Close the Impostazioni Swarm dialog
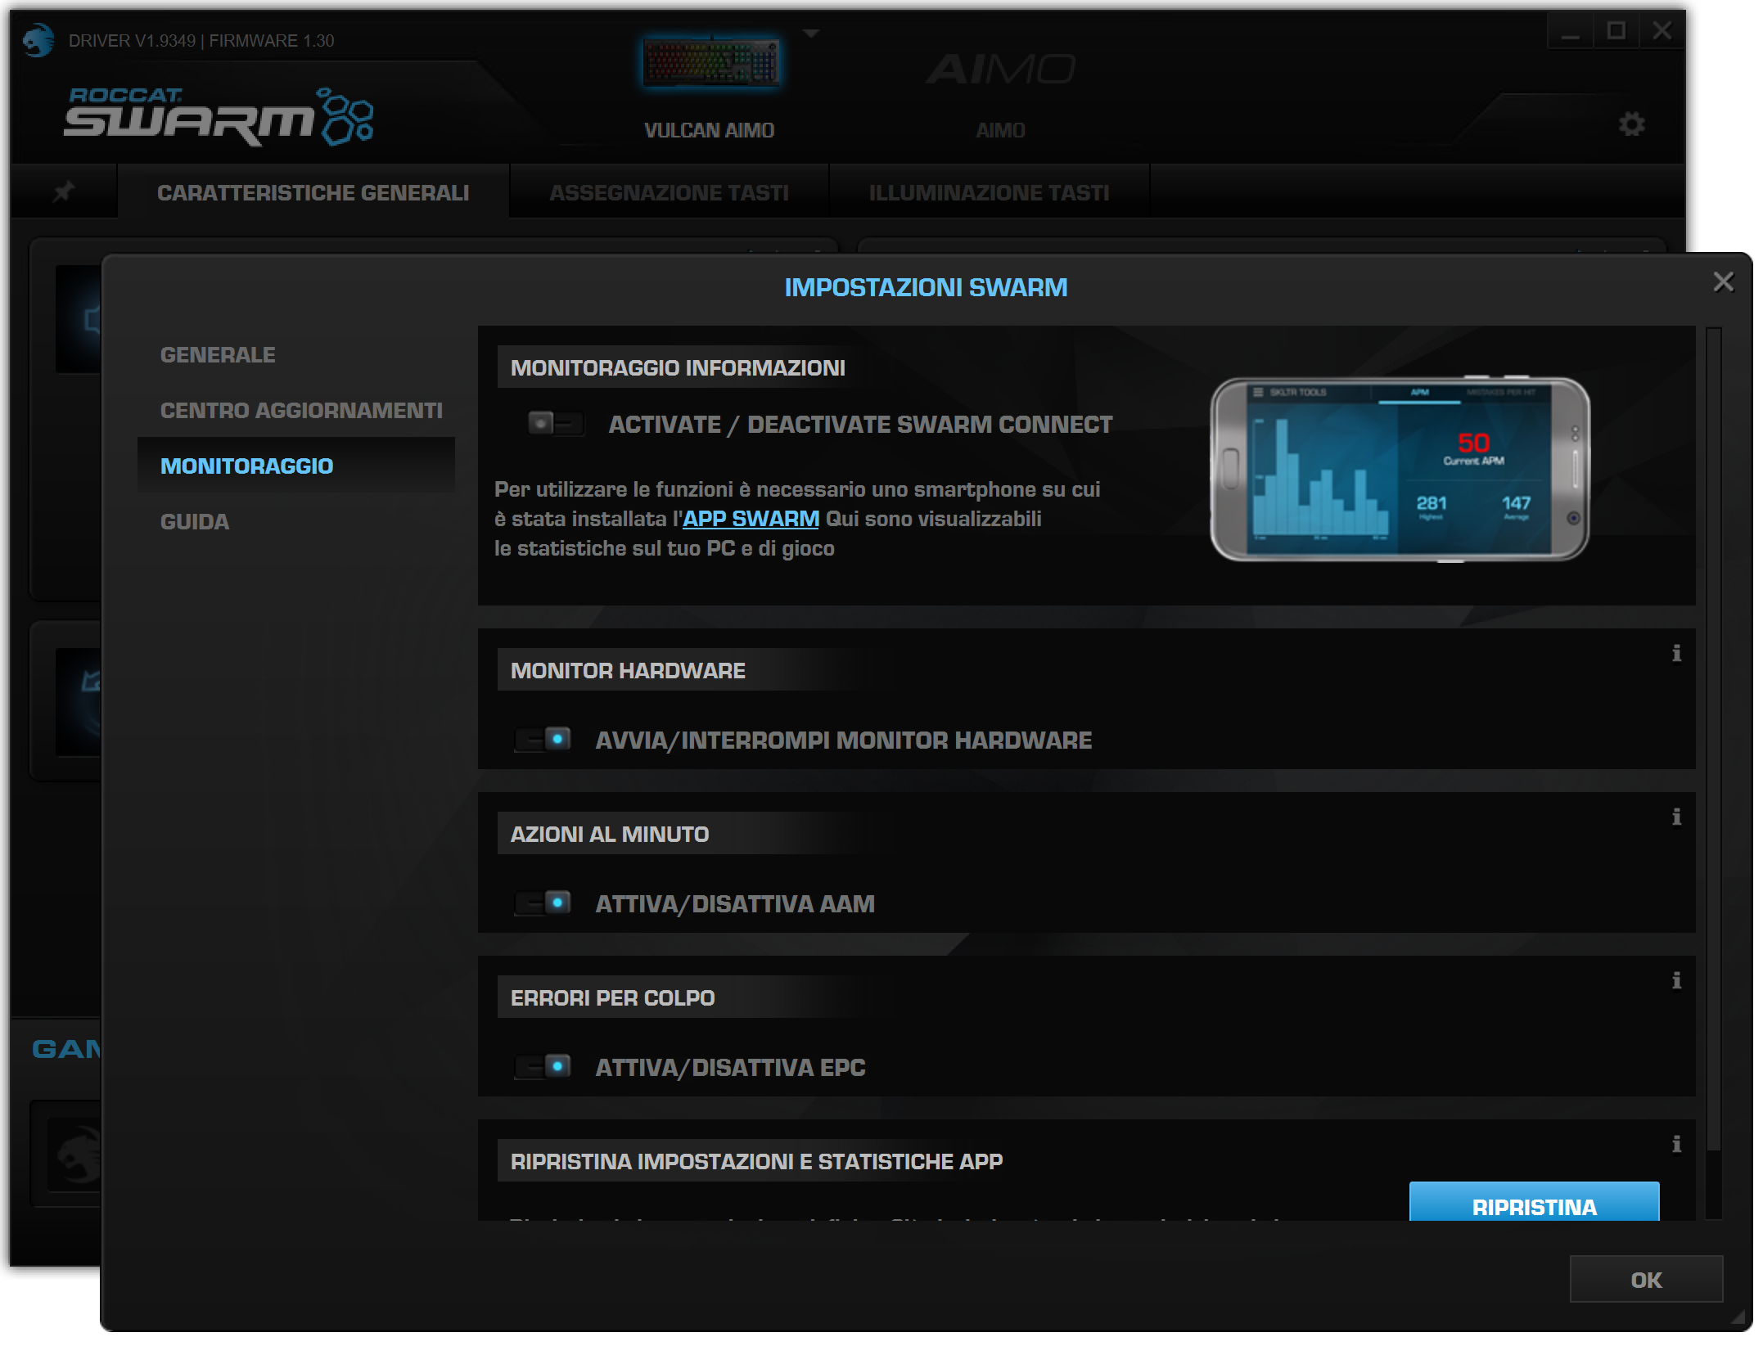The image size is (1763, 1346). [x=1724, y=282]
